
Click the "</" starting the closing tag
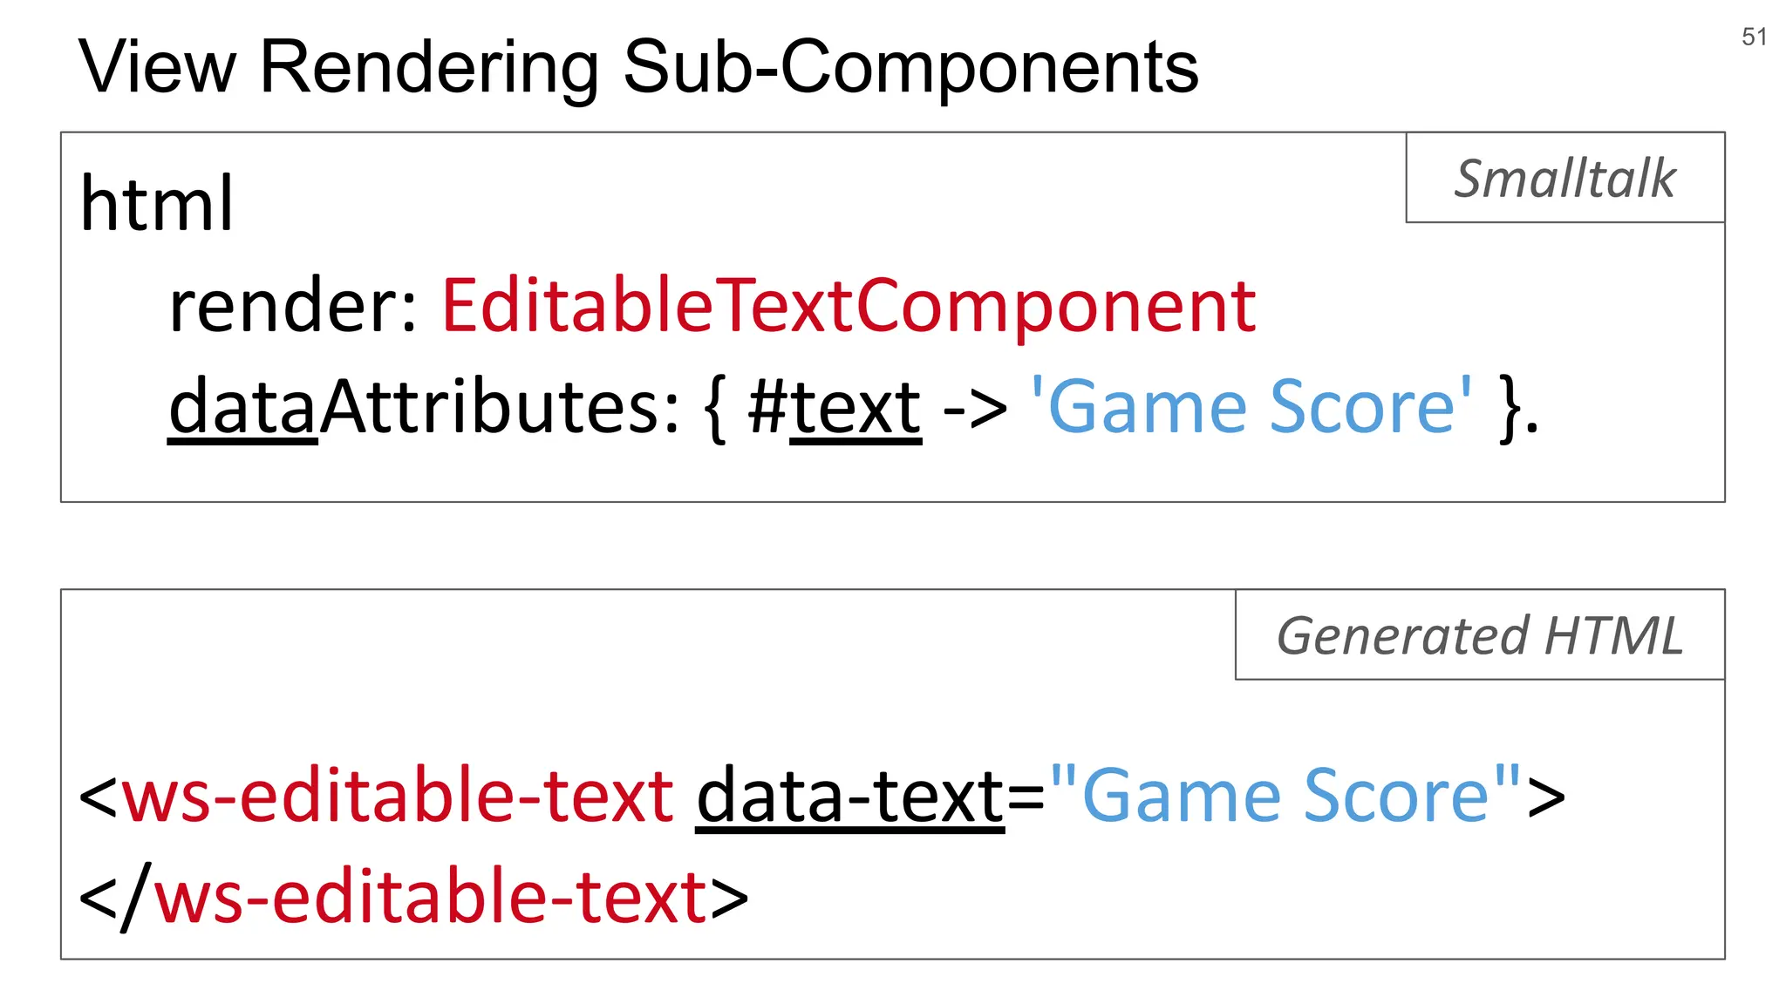tap(115, 897)
